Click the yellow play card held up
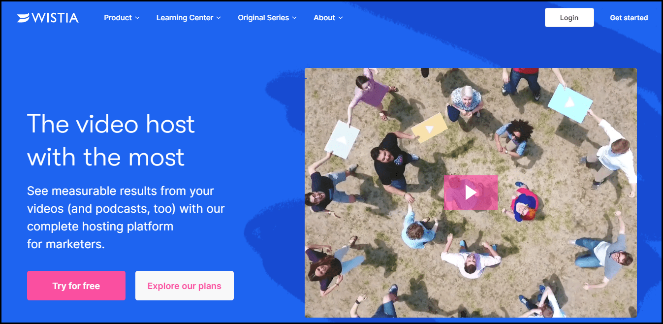663x324 pixels. (429, 128)
